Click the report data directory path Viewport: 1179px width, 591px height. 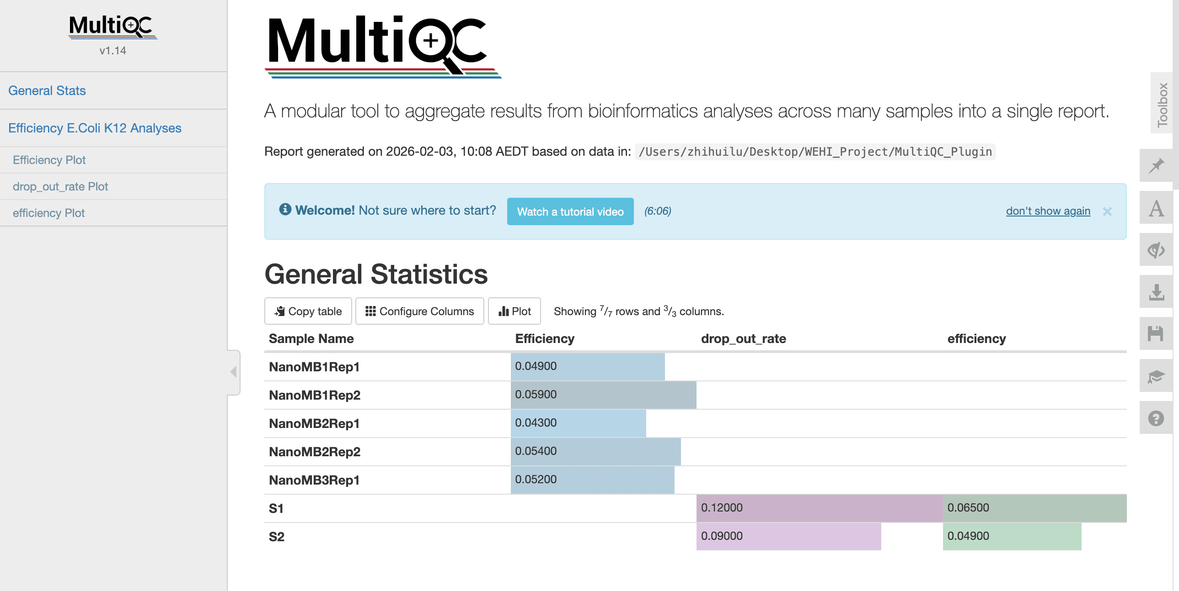pyautogui.click(x=815, y=152)
